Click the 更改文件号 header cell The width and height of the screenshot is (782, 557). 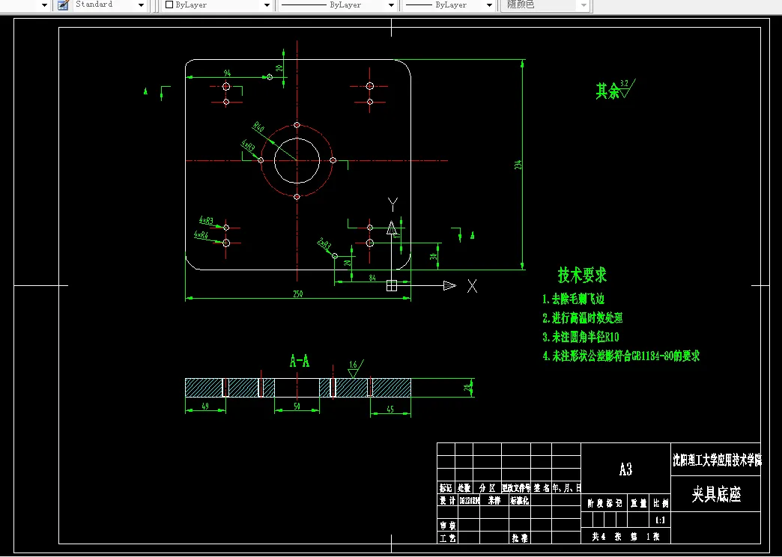tap(516, 488)
